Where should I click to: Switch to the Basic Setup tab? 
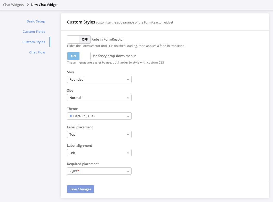coord(36,21)
